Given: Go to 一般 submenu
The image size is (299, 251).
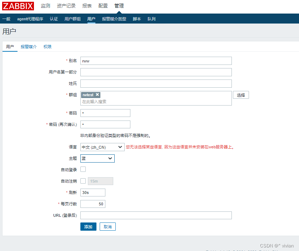Looking at the screenshot, I should point(6,19).
